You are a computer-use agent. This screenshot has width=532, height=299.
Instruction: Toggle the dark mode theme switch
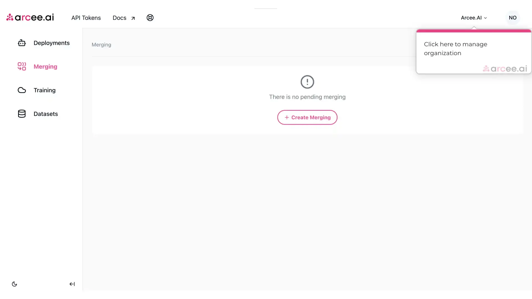[x=14, y=284]
